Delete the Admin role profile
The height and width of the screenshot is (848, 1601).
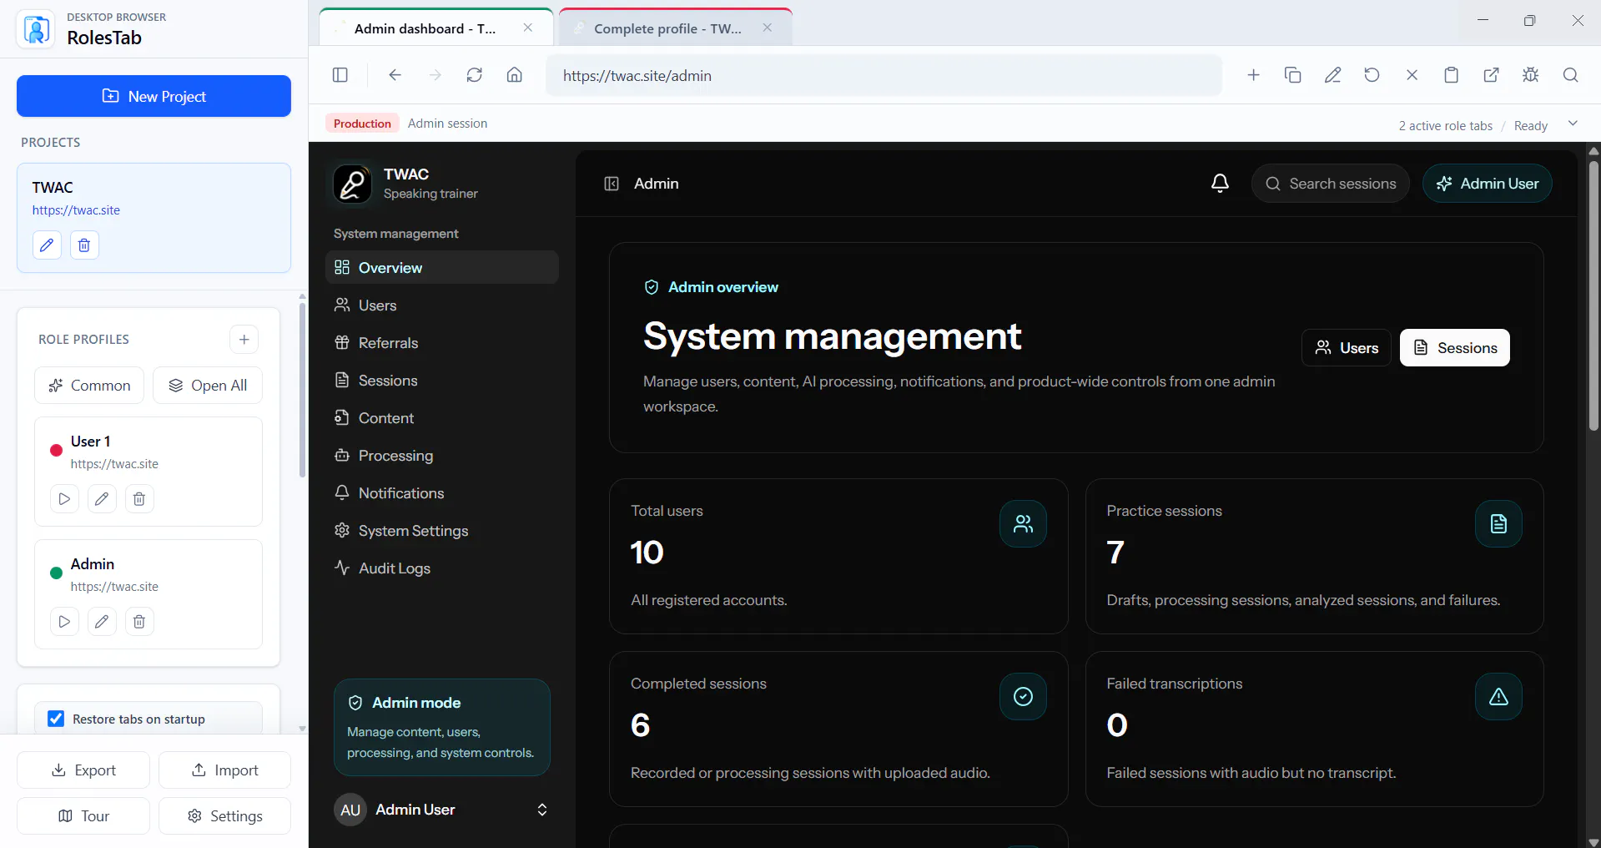pyautogui.click(x=139, y=622)
